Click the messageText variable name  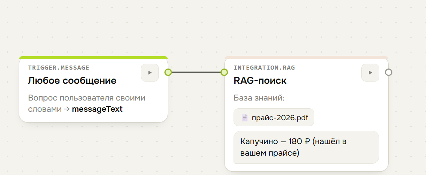[x=97, y=109]
